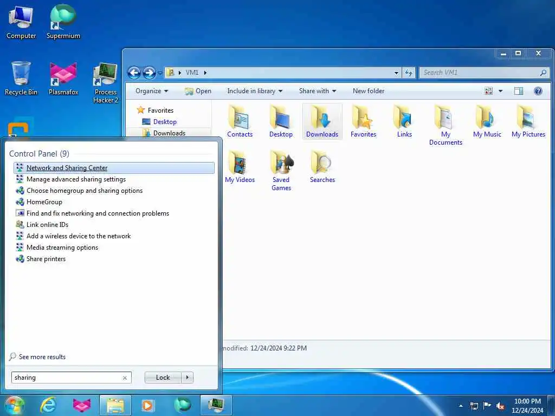Open the Organize dropdown menu
Viewport: 555px width, 416px height.
click(152, 91)
